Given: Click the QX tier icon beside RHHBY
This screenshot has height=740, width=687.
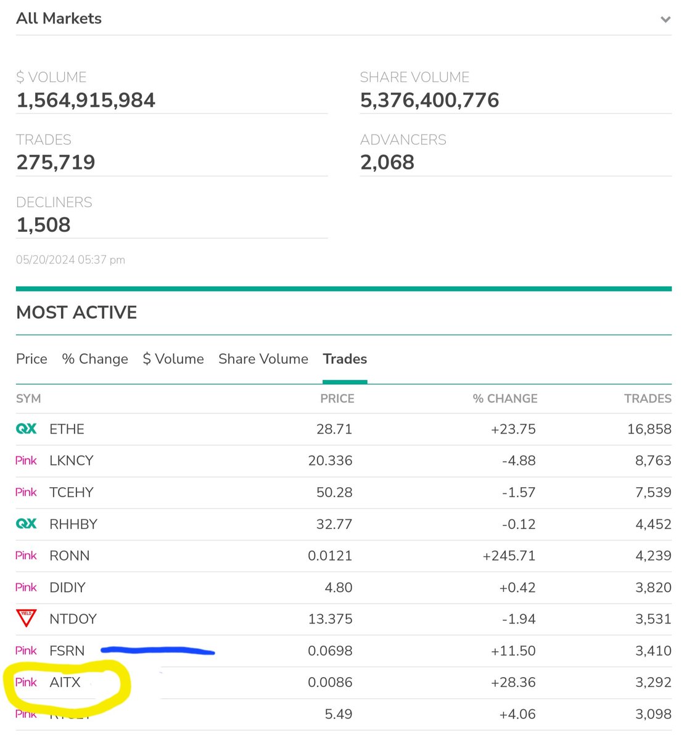Looking at the screenshot, I should pyautogui.click(x=27, y=524).
